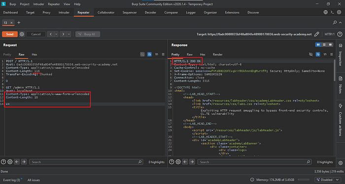The image size is (345, 184).
Task: Open global settings gear in top bar
Action: click(339, 12)
